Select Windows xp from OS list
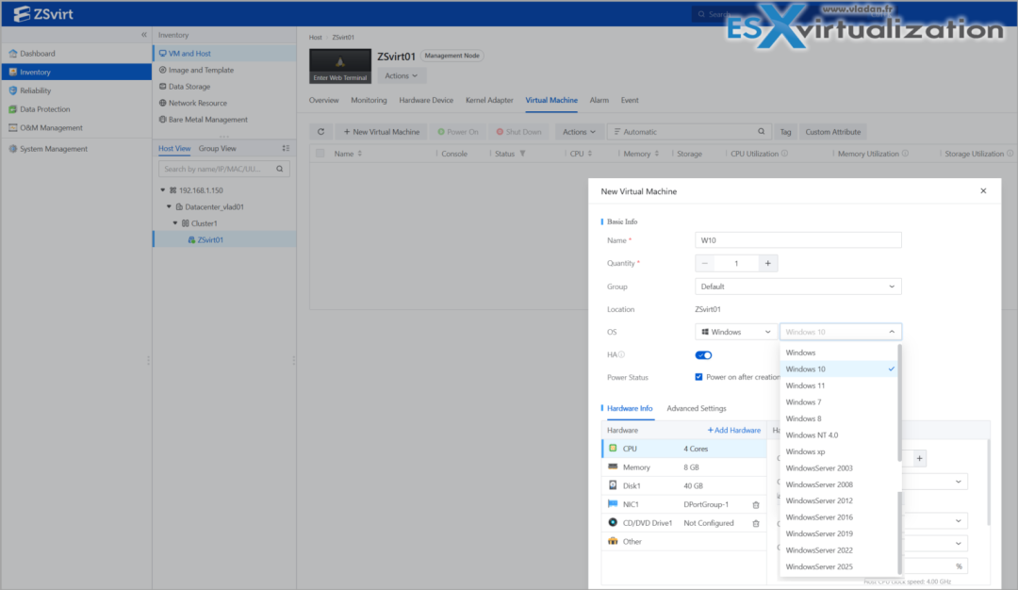Screen dimensions: 1018x590 coord(839,451)
